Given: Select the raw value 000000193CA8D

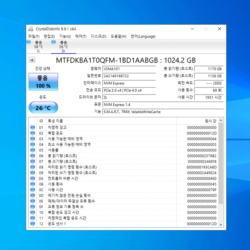Looking at the screenshot, I should 202,167.
